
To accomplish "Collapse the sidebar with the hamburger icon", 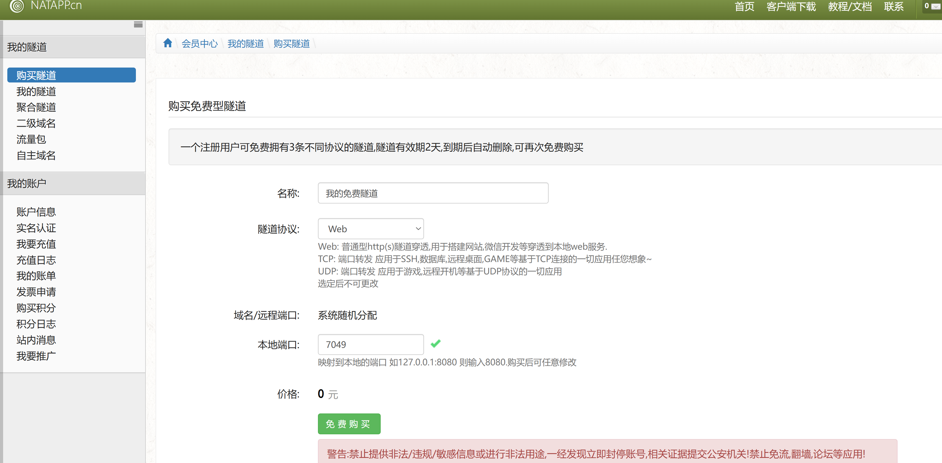I will [138, 24].
